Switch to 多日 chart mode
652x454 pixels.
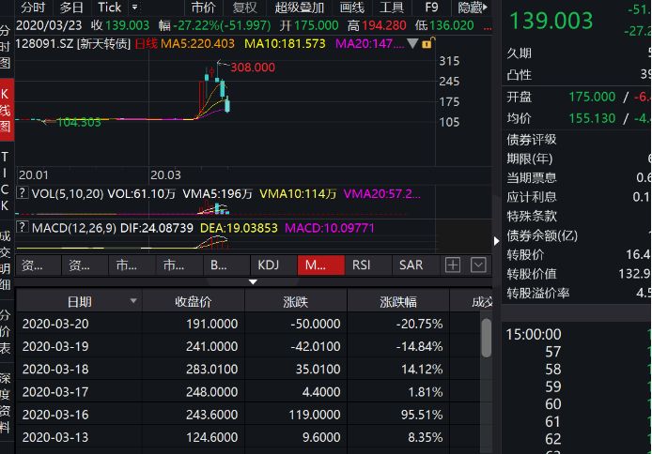(71, 8)
